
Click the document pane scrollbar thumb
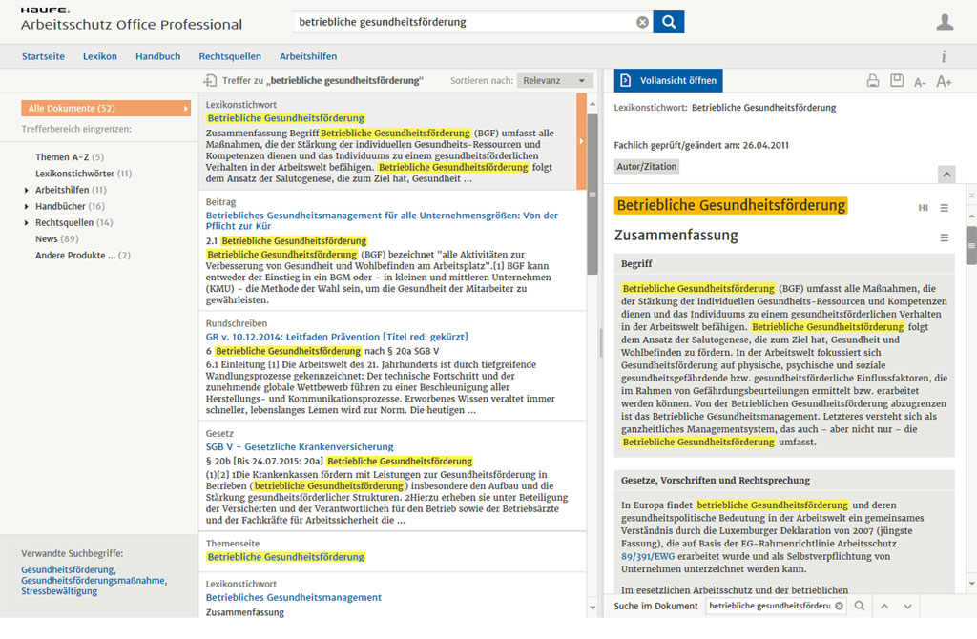click(971, 245)
